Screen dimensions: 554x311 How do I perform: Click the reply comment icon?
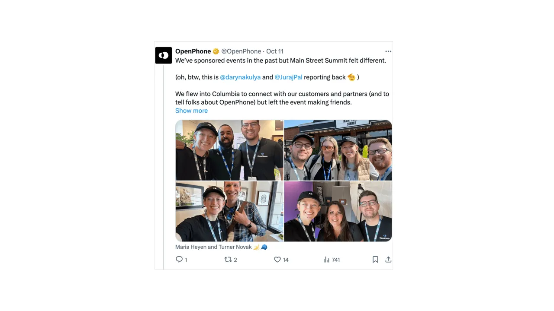click(x=179, y=259)
